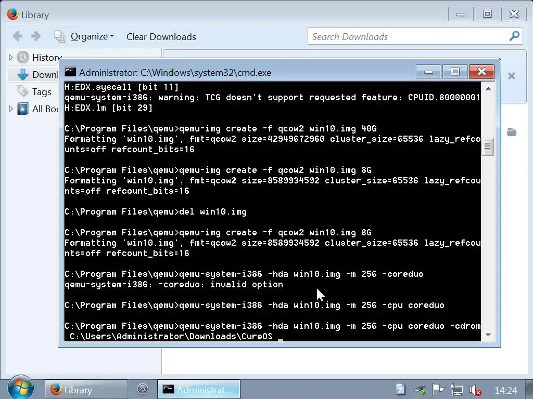
Task: Switch to Administrator cmd taskbar button
Action: [199, 390]
